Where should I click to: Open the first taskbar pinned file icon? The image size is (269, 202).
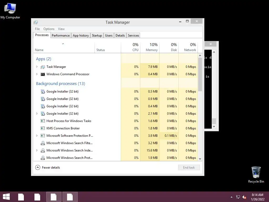point(21,197)
